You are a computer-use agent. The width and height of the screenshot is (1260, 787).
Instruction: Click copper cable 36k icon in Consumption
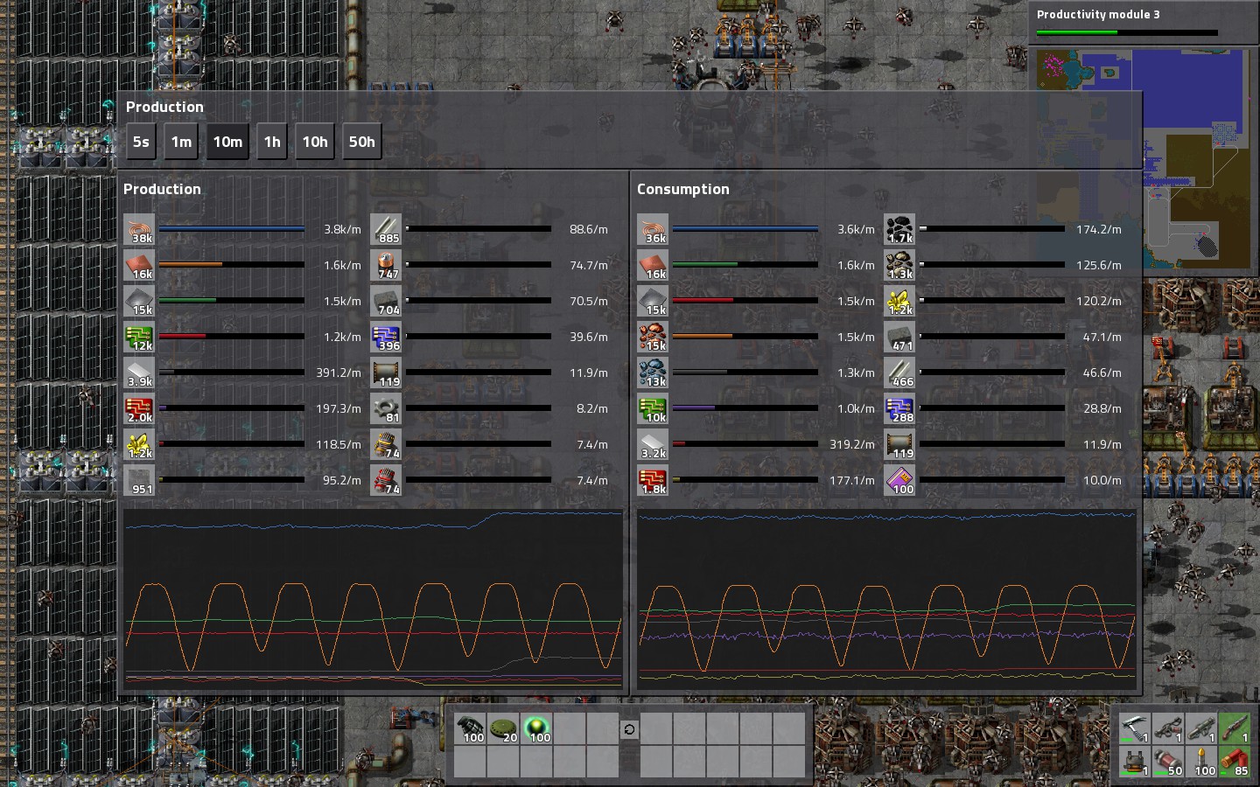tap(653, 229)
